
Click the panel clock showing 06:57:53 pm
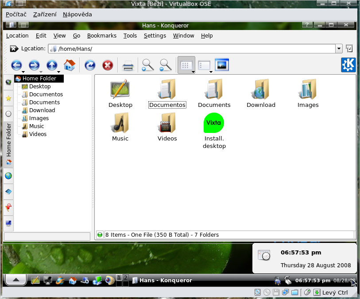313,280
